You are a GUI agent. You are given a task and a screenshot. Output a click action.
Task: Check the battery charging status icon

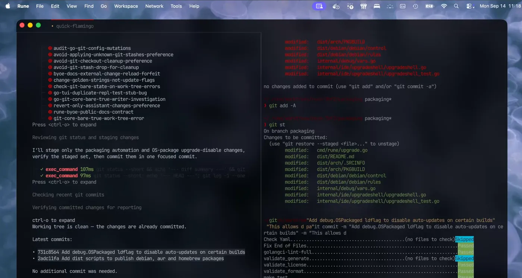pos(430,6)
